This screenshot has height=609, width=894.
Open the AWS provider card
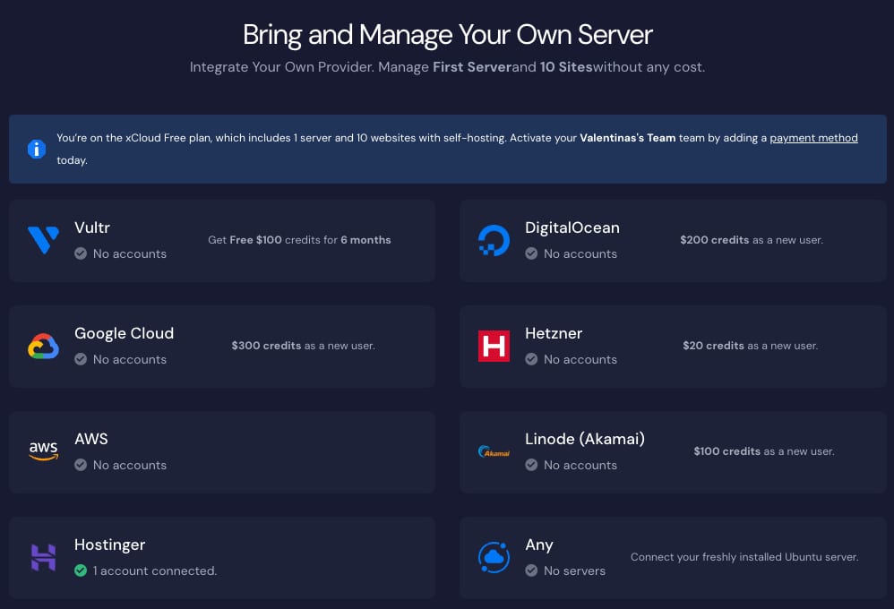[x=221, y=451]
